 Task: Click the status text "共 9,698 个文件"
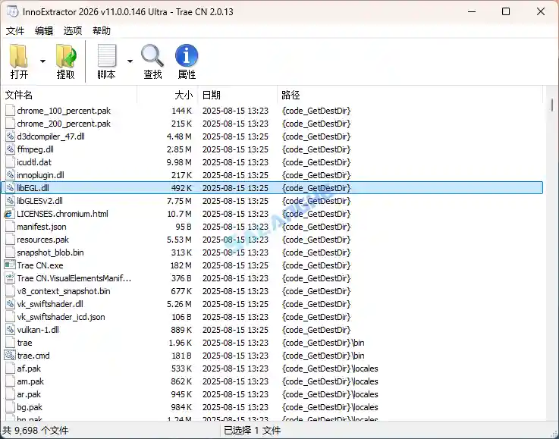pos(36,431)
